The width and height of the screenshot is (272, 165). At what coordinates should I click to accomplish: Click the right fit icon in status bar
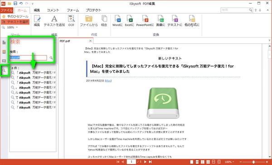(x=219, y=162)
